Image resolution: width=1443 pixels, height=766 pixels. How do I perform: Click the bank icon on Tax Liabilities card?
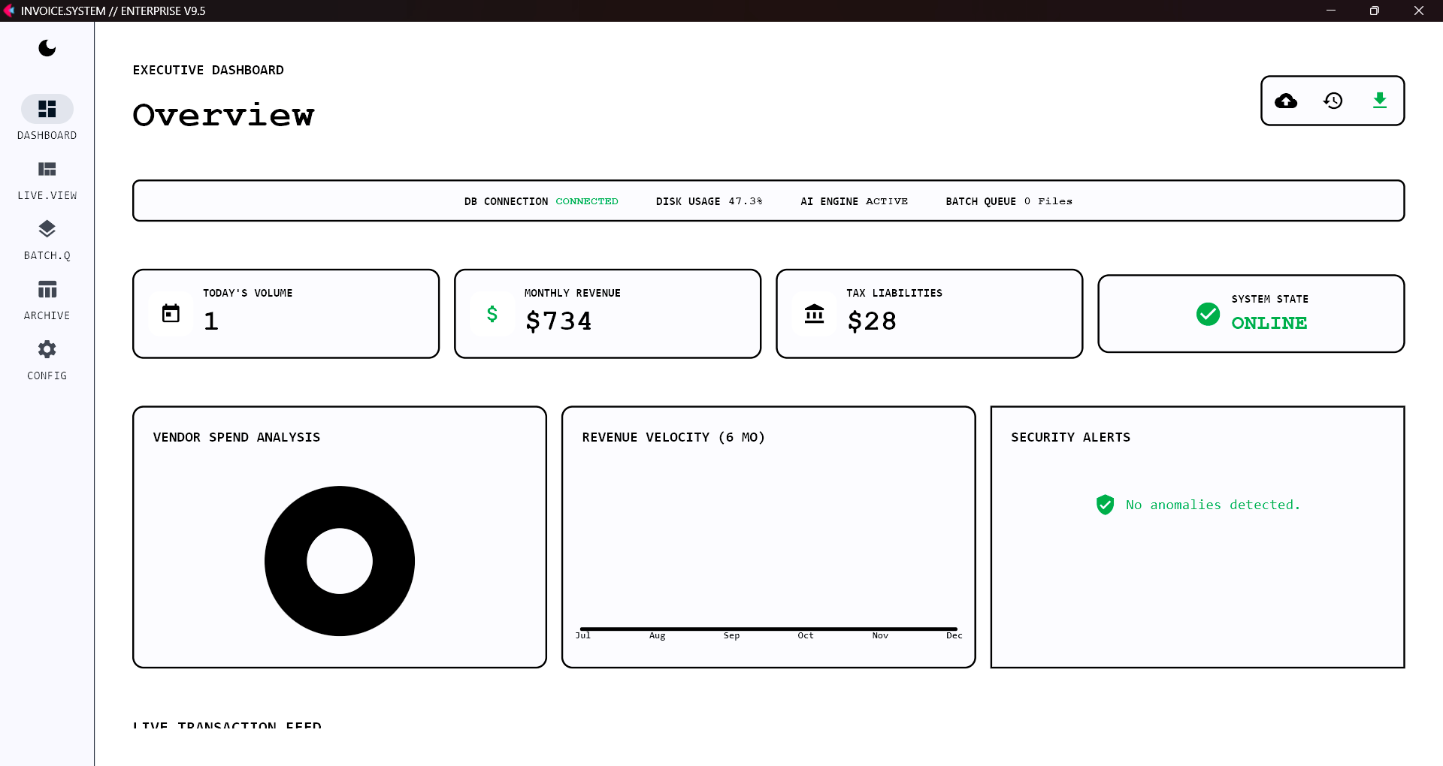pos(814,313)
